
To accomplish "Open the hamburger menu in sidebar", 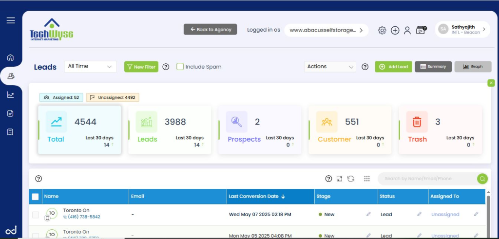I will tap(11, 20).
